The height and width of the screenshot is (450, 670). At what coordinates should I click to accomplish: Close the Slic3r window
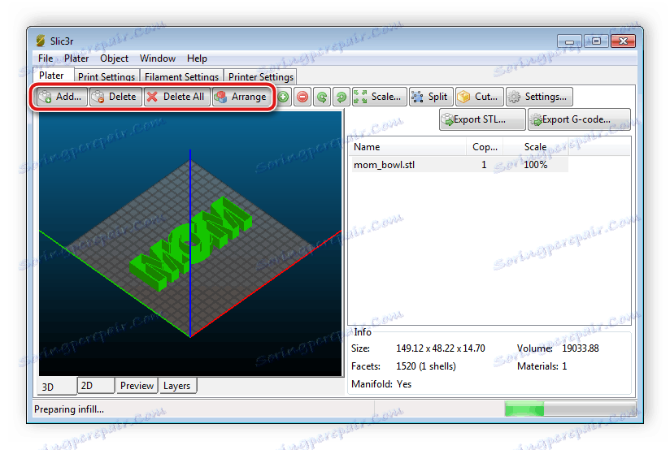coord(624,41)
